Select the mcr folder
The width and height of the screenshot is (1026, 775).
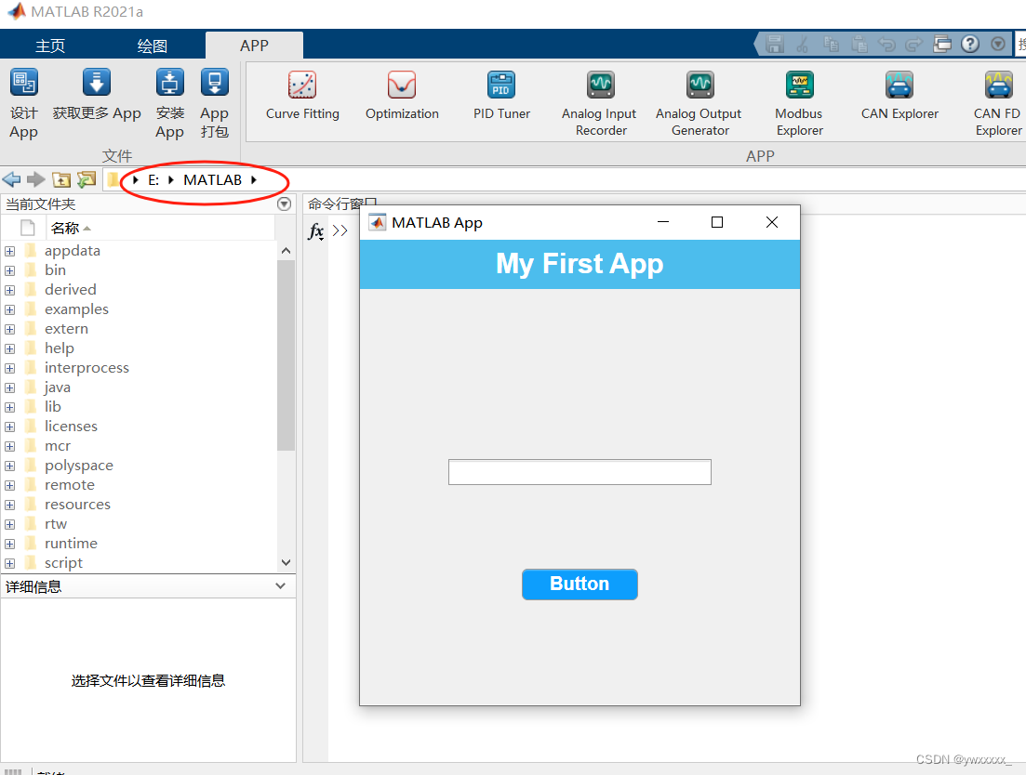point(58,446)
